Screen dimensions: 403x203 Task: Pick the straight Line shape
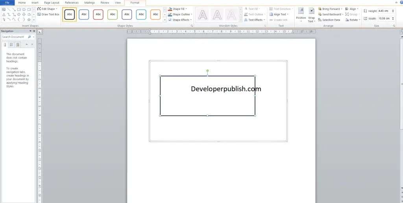[x=9, y=9]
